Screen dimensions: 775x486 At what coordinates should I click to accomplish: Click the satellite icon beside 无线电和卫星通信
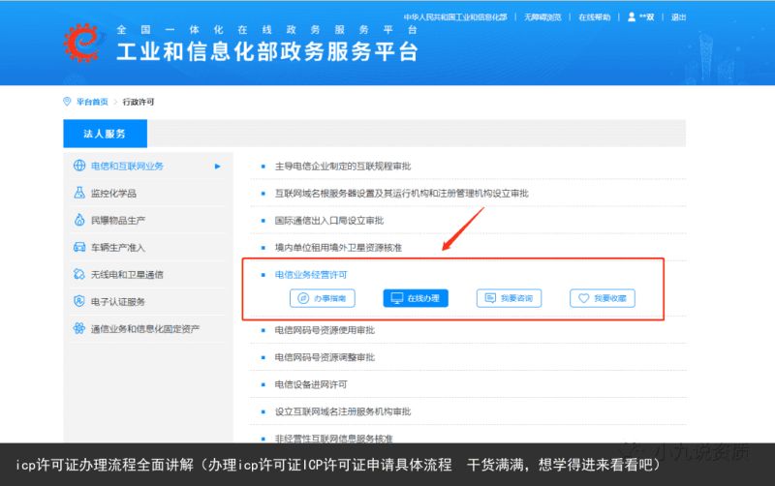click(x=79, y=274)
